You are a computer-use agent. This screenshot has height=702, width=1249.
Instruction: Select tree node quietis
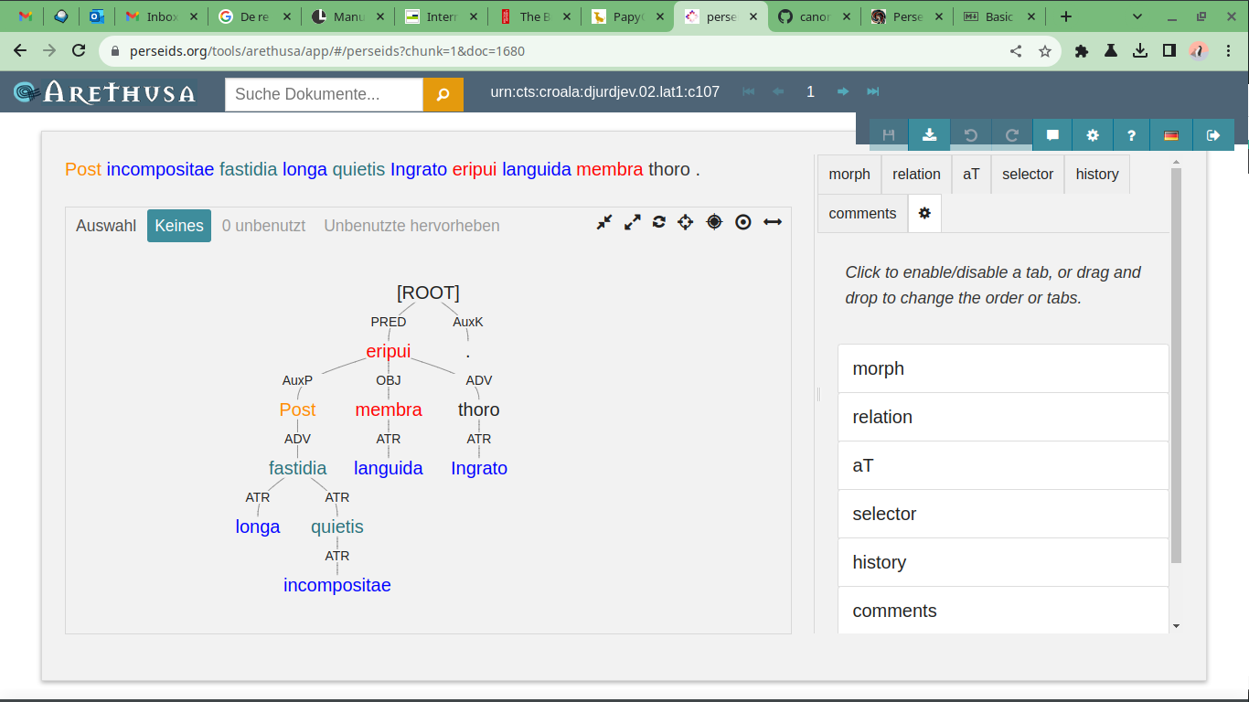337,526
